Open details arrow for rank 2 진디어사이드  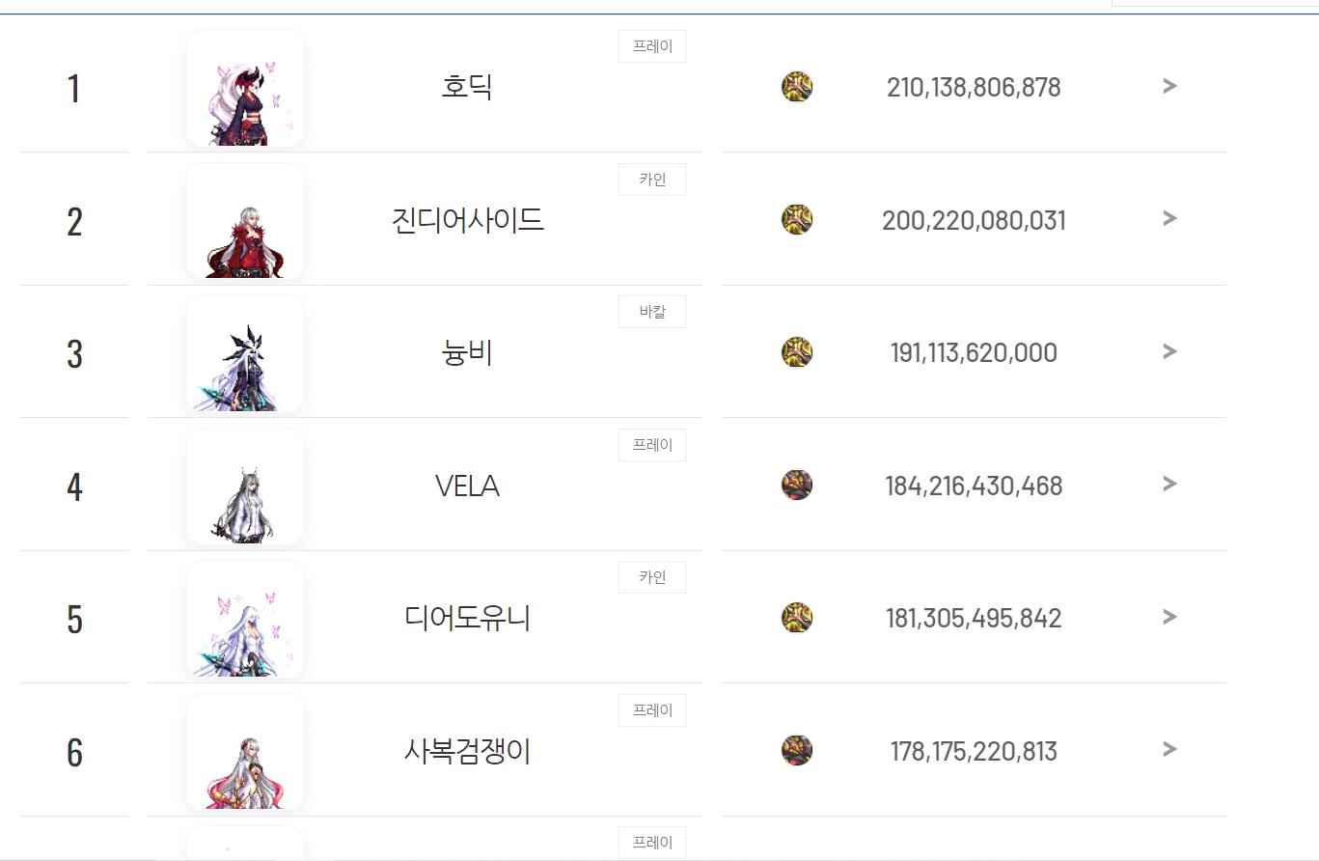click(x=1169, y=218)
